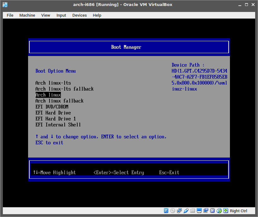The width and height of the screenshot is (258, 217).
Task: Click the 'Device Path :' label
Action: [x=188, y=65]
